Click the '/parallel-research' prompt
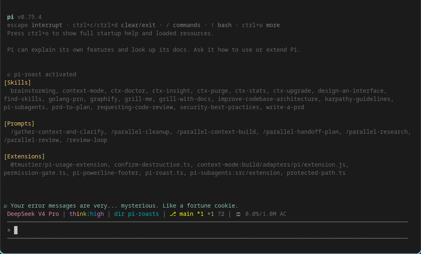 pyautogui.click(x=377, y=132)
